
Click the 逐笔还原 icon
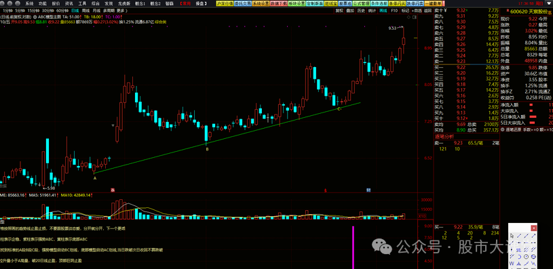[503, 129]
